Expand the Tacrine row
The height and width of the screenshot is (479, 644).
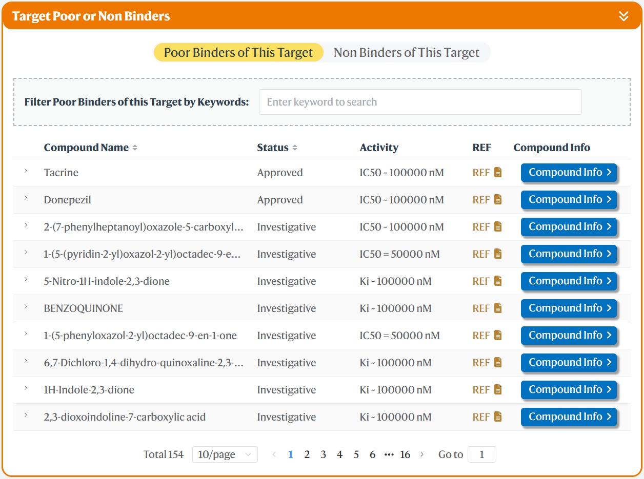(x=26, y=171)
